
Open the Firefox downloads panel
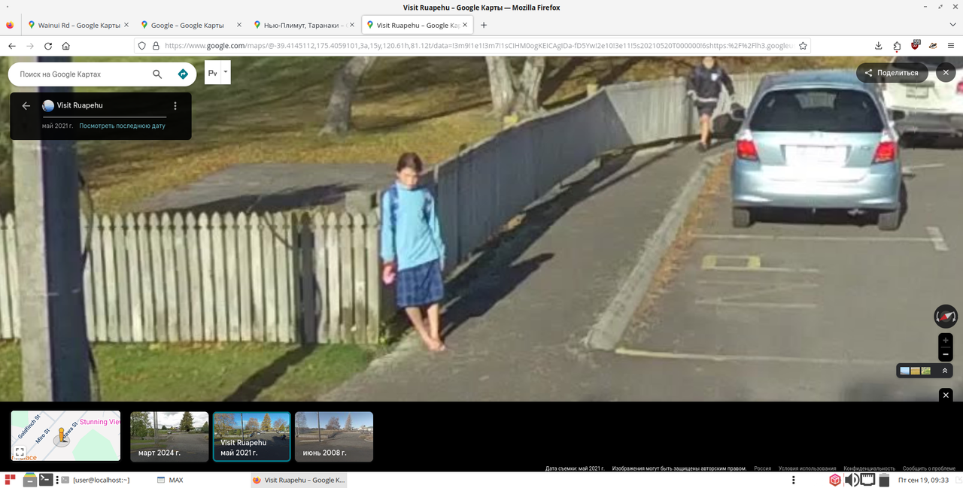click(x=879, y=46)
